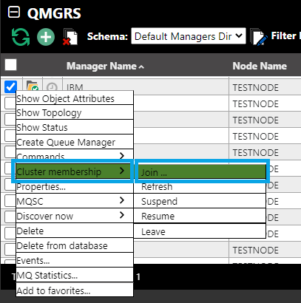
Task: Click the delete copies icon with red X
Action: point(70,37)
